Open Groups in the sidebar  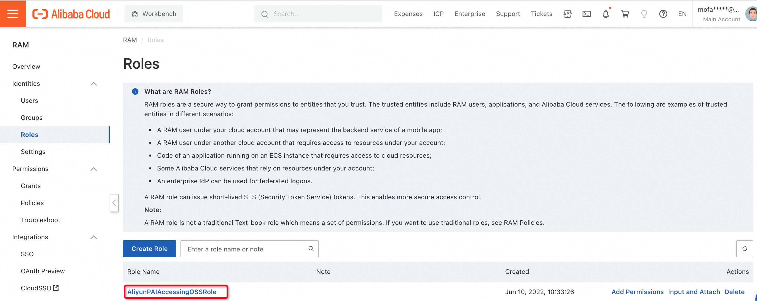(x=31, y=117)
